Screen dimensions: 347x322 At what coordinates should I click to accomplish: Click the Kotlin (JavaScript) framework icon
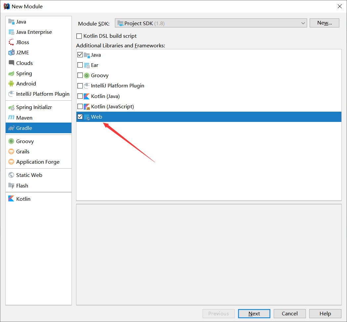pyautogui.click(x=87, y=107)
